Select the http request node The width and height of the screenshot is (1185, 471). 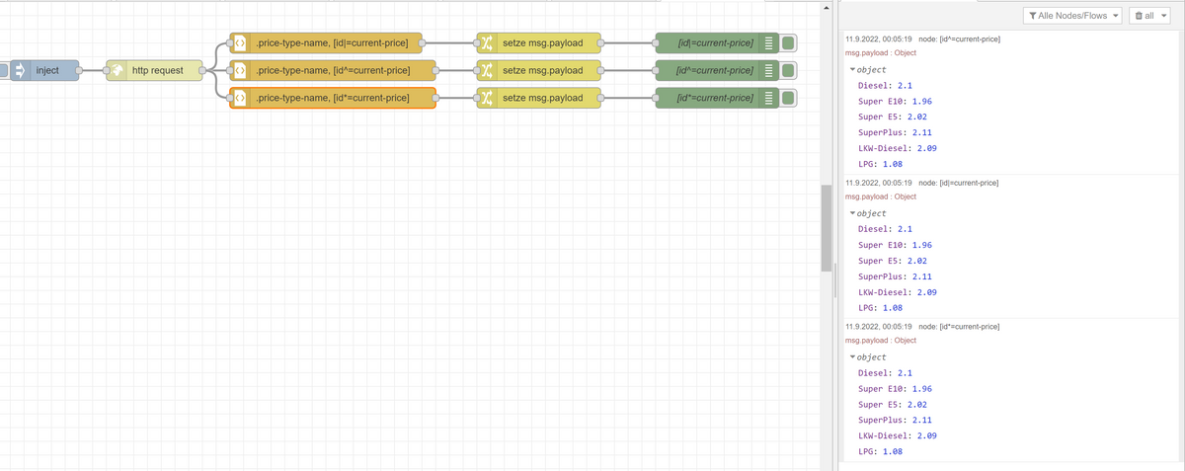coord(153,70)
